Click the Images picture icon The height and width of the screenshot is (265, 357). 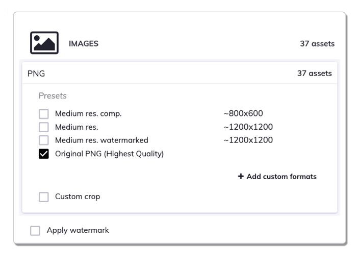click(44, 43)
